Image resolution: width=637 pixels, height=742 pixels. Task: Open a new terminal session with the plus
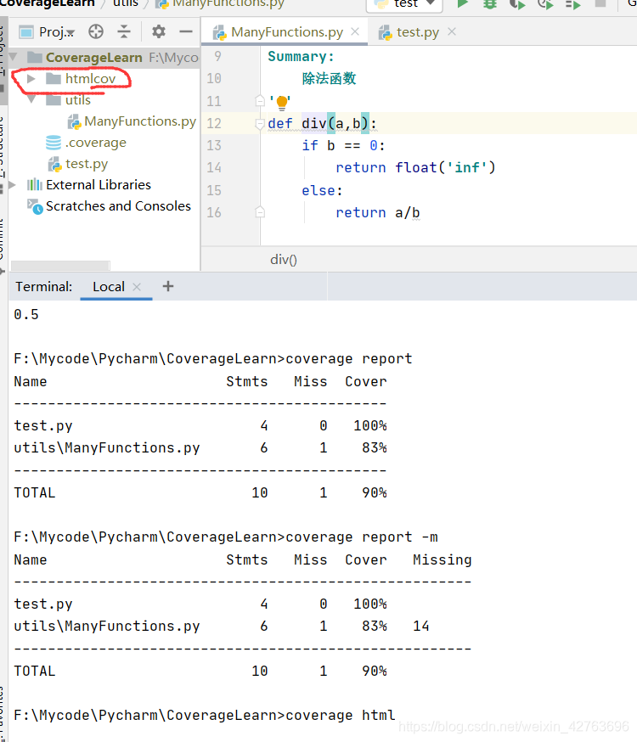[167, 286]
